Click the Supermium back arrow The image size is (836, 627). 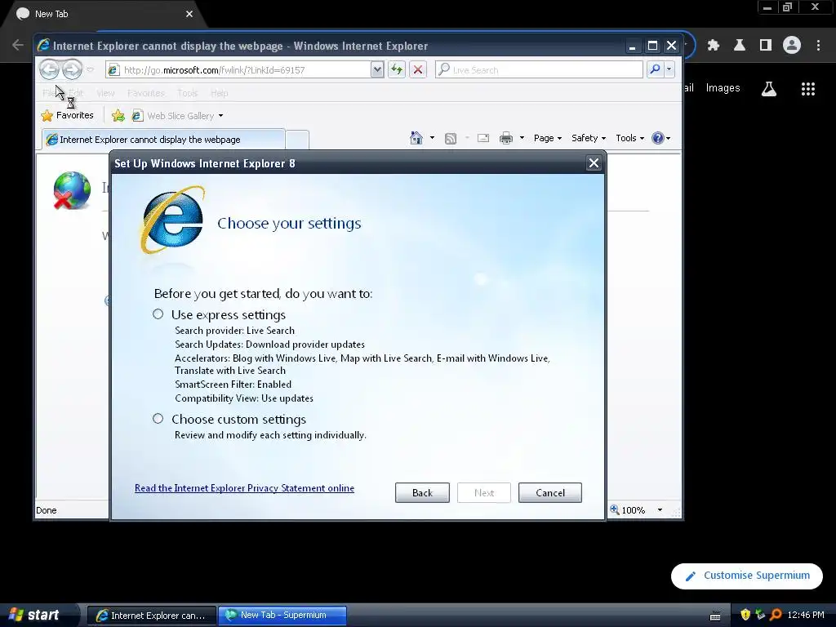tap(18, 45)
